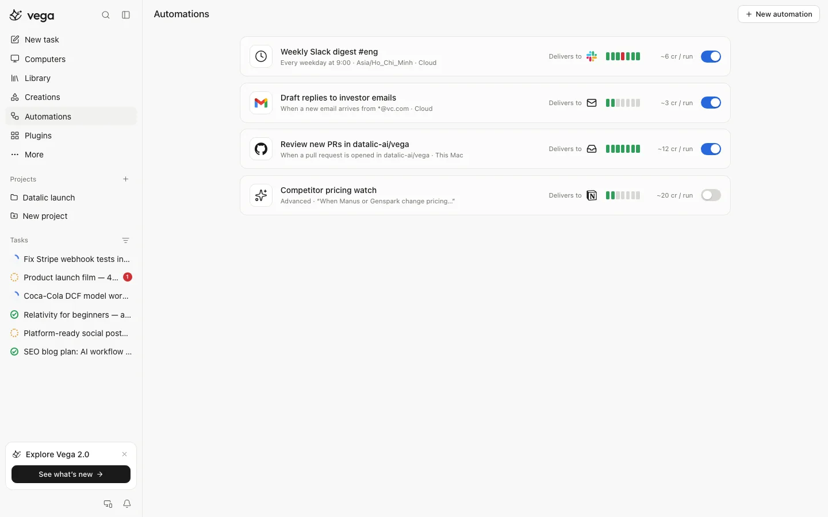Click the sparkle icon for Competitor pricing watch
Image resolution: width=828 pixels, height=517 pixels.
[261, 195]
